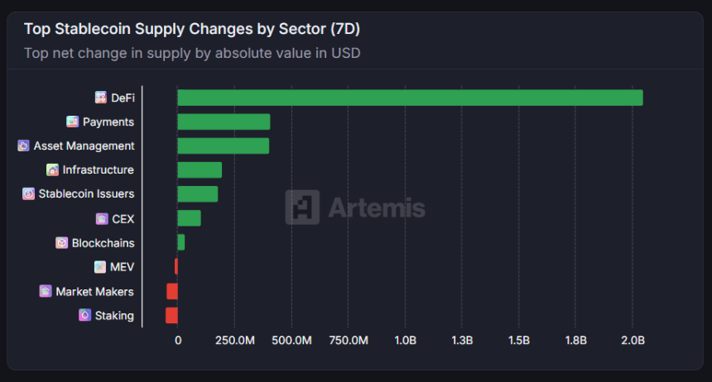This screenshot has height=382, width=712.
Task: Click the Staking sector icon
Action: [85, 315]
